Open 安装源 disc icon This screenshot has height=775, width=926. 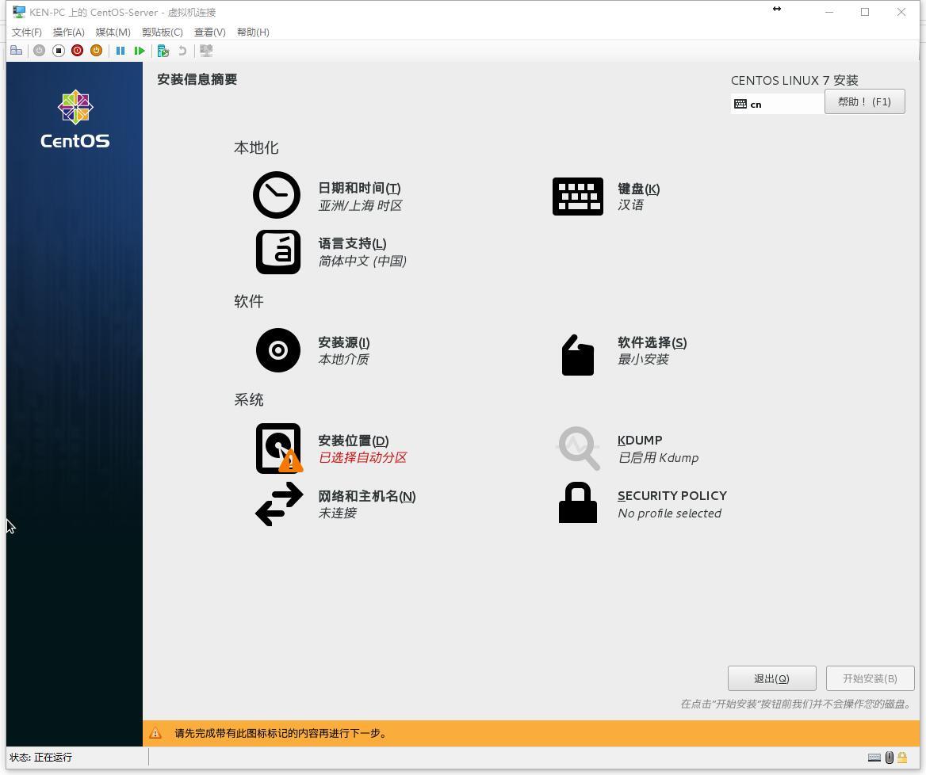(278, 350)
